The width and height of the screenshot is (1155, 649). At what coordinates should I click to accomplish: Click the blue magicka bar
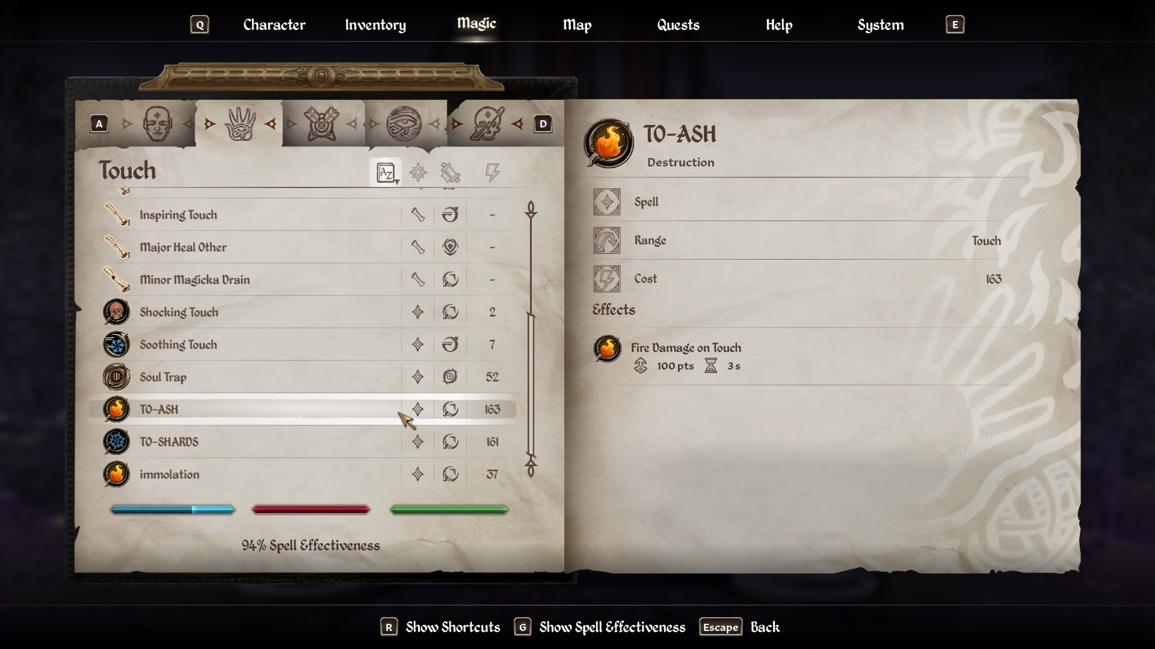(x=173, y=510)
